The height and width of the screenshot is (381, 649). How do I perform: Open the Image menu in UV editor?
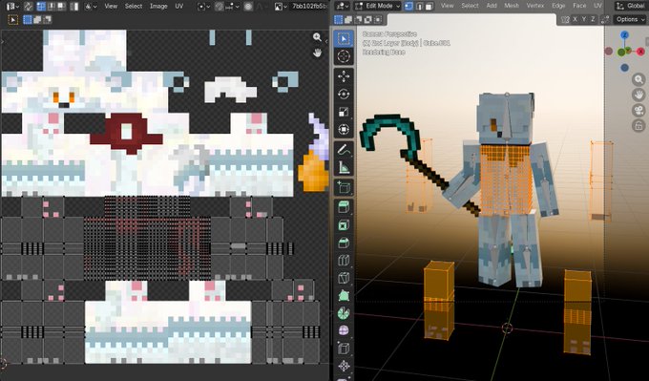(x=158, y=7)
